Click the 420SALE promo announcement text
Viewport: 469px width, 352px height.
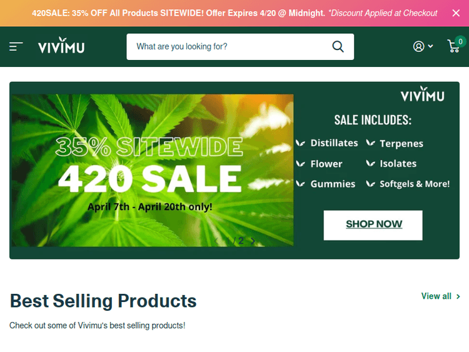[x=234, y=13]
